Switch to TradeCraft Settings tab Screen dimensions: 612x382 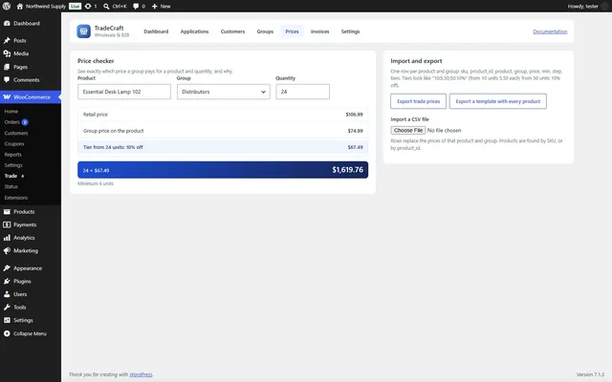pos(350,32)
